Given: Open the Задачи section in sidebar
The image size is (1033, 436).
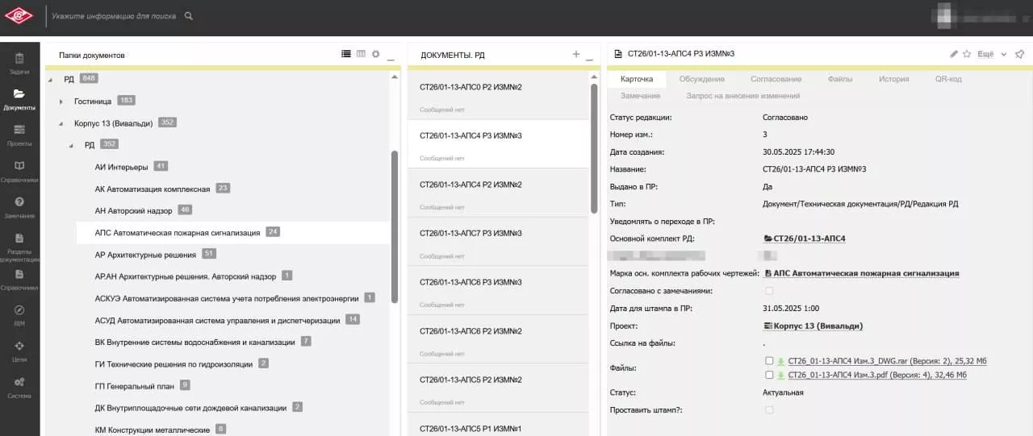Looking at the screenshot, I should pyautogui.click(x=19, y=63).
